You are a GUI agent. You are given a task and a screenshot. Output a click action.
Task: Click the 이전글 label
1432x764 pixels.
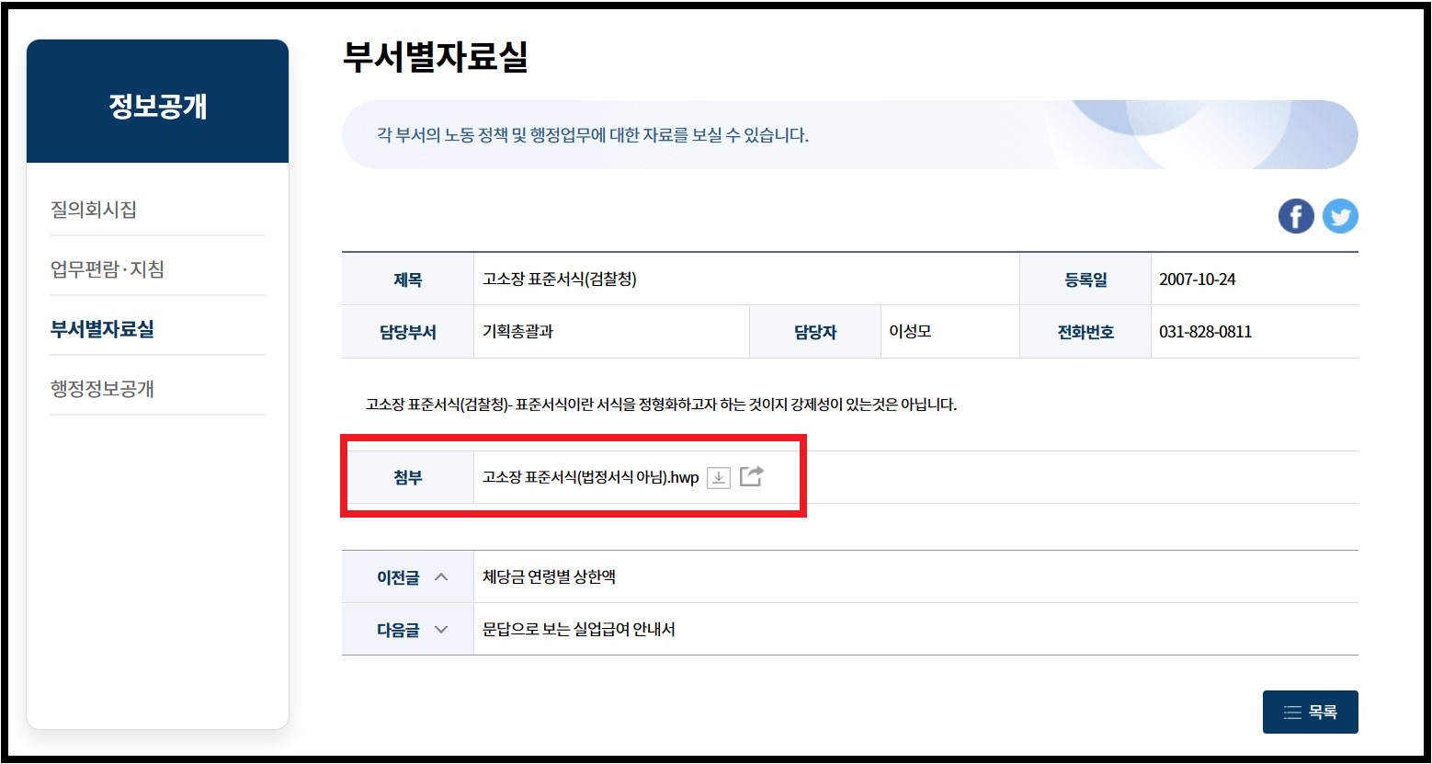pyautogui.click(x=398, y=577)
